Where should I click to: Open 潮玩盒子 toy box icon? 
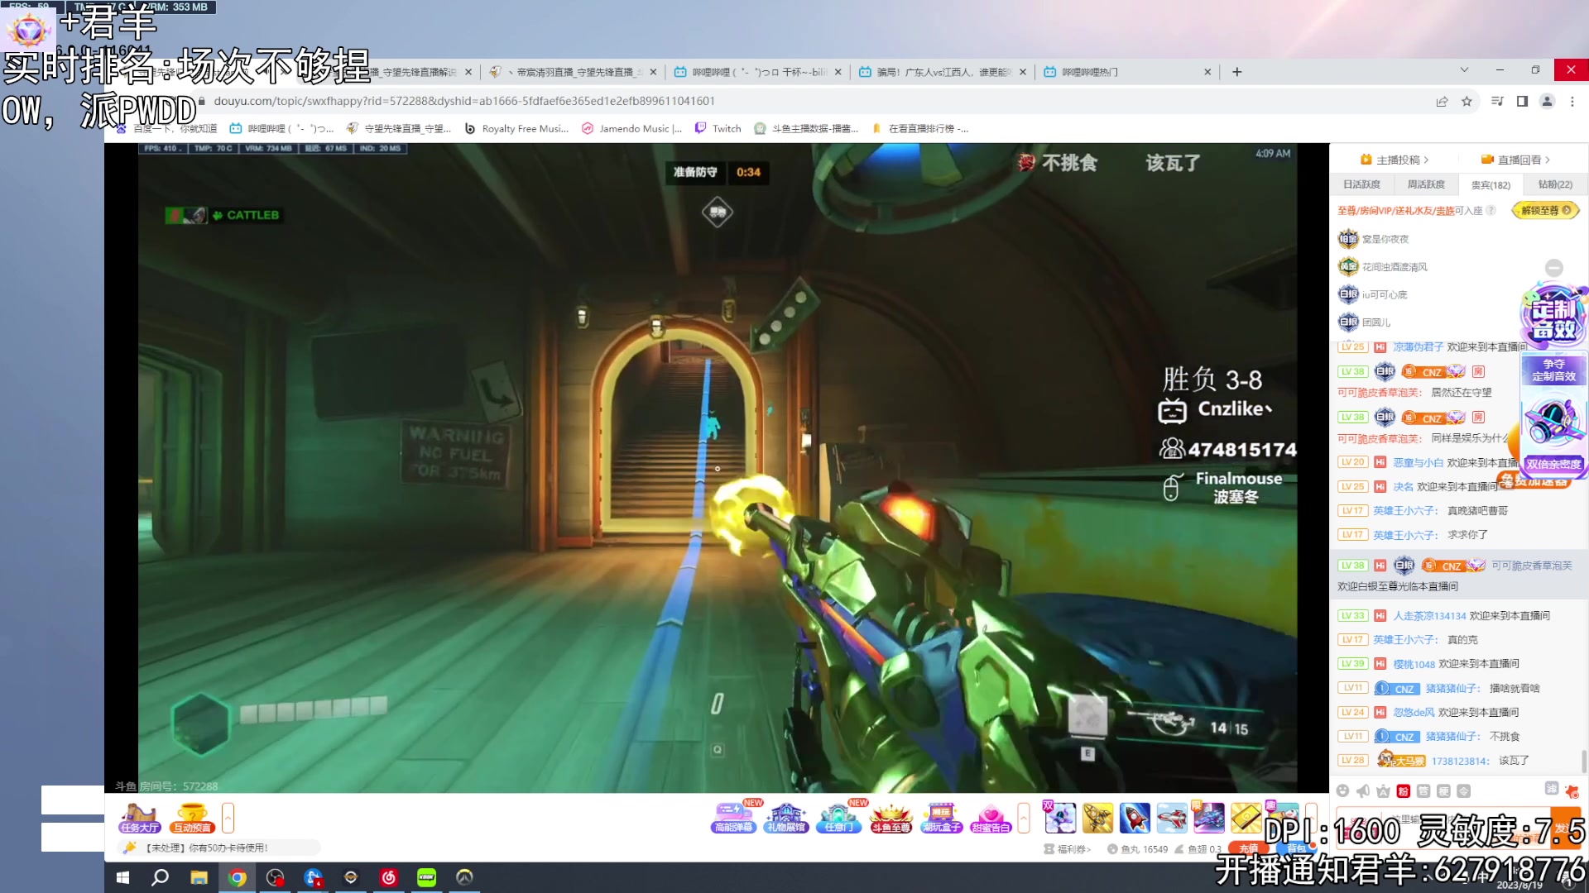(x=941, y=817)
